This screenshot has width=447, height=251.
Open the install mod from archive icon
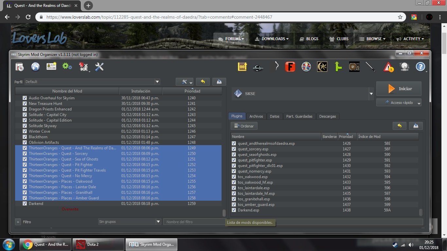tap(20, 67)
